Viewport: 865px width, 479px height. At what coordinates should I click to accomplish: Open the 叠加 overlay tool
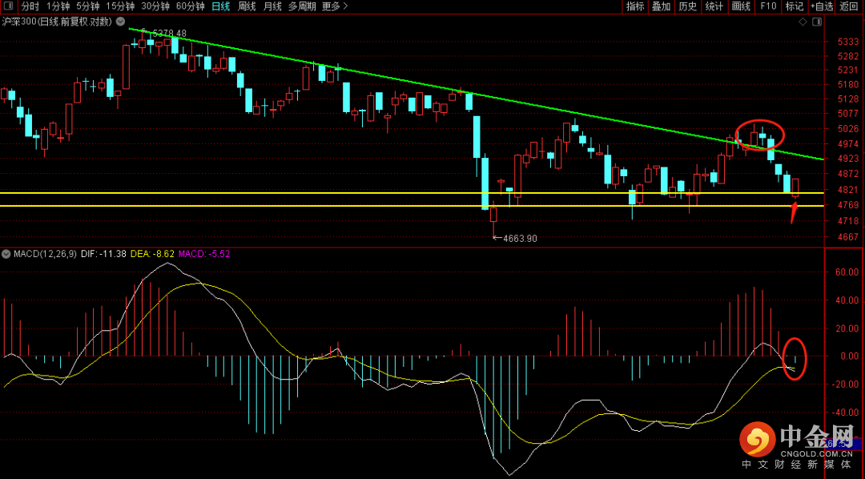661,6
